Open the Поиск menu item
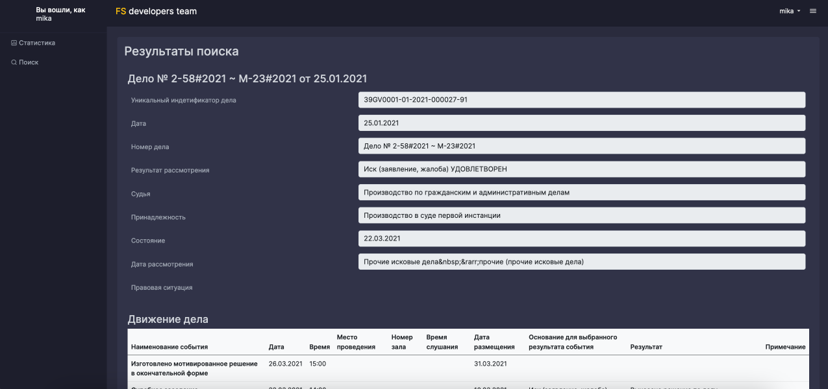Image resolution: width=828 pixels, height=389 pixels. pos(29,62)
